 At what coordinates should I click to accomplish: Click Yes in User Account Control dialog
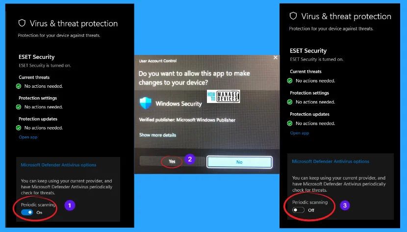coord(172,161)
